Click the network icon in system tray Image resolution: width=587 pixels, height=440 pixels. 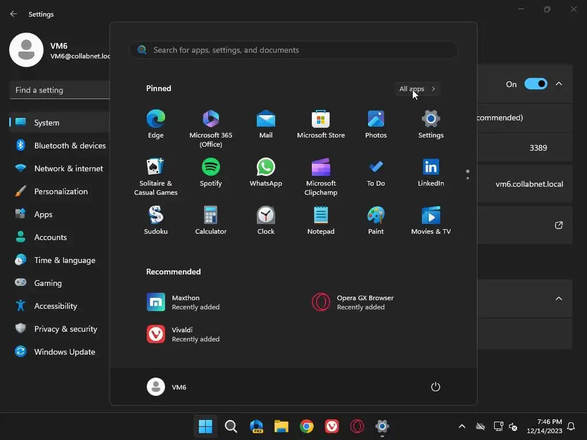click(498, 426)
